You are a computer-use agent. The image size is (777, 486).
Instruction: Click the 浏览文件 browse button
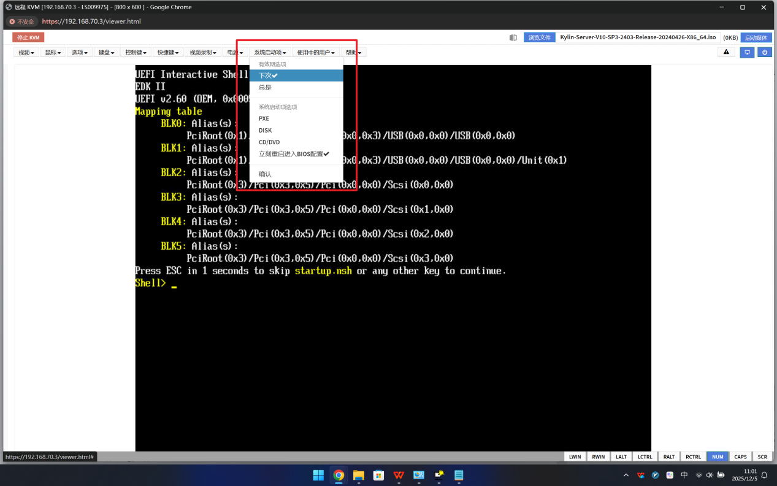[540, 37]
